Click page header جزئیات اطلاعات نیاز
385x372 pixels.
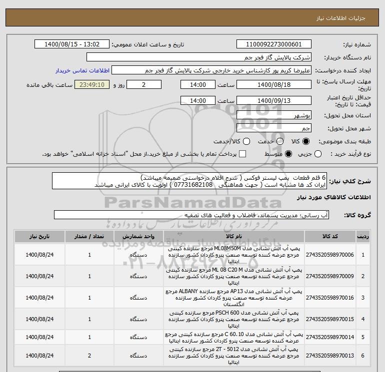341,18
